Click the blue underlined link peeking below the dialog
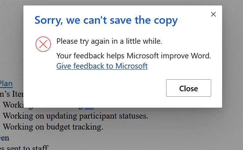The width and height of the screenshot is (243, 150). (89, 109)
